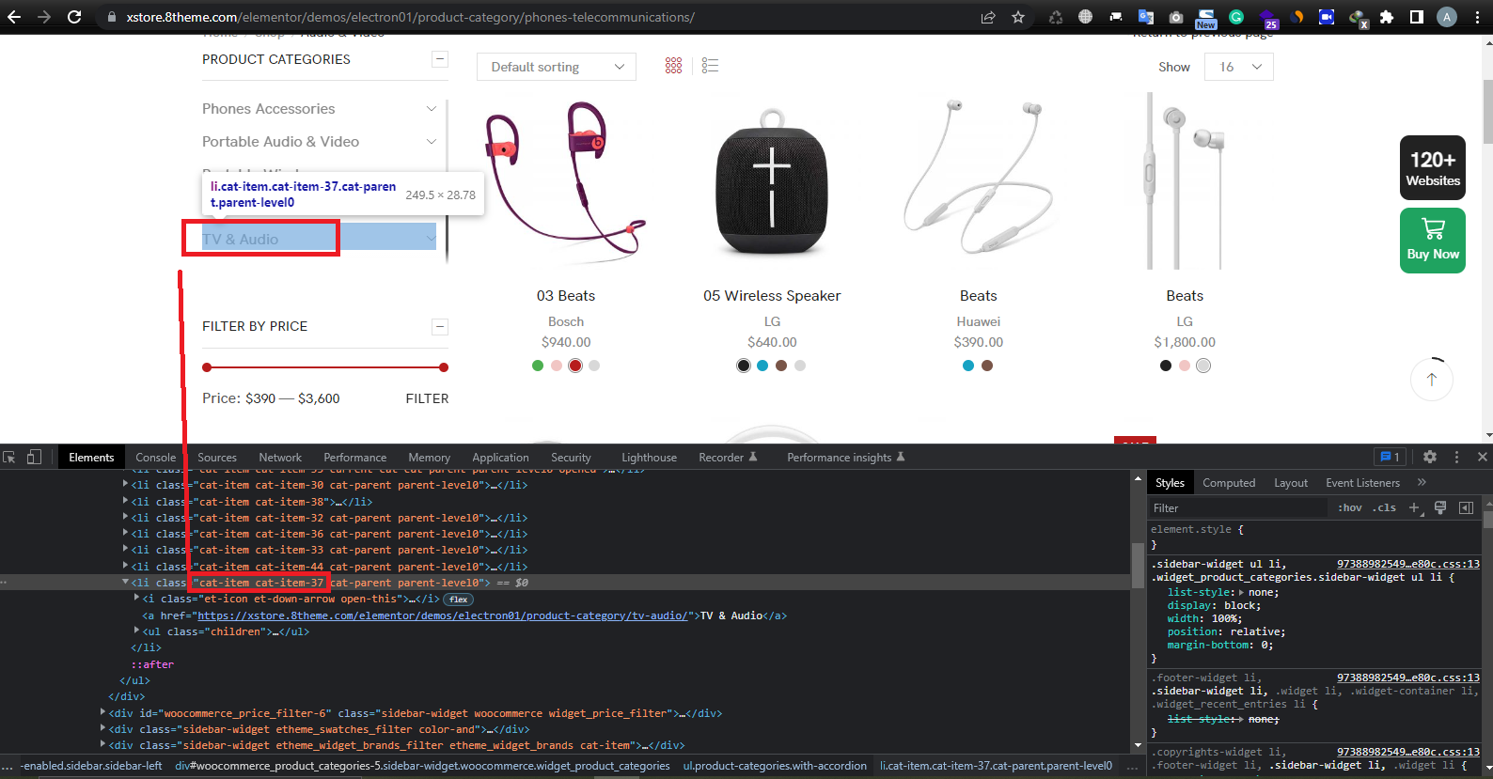
Task: Expand Portable Audio & Video category
Action: (432, 142)
